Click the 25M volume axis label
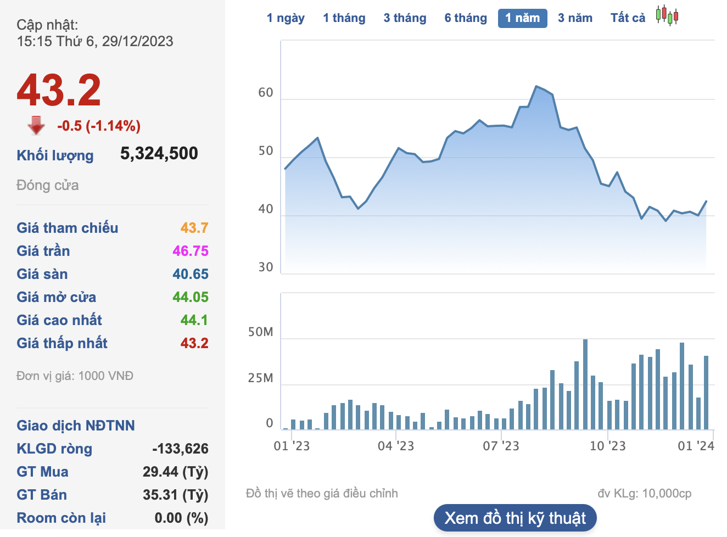Image resolution: width=727 pixels, height=537 pixels. pyautogui.click(x=260, y=378)
